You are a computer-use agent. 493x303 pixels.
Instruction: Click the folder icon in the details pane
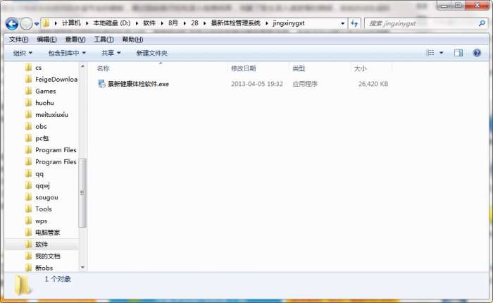coord(23,285)
